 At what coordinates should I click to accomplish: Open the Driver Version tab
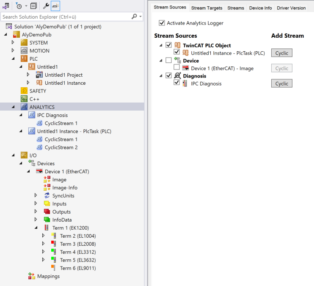(x=291, y=8)
